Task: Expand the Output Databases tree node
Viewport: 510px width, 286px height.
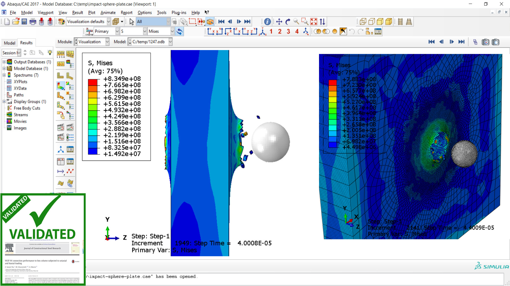Action: point(4,62)
